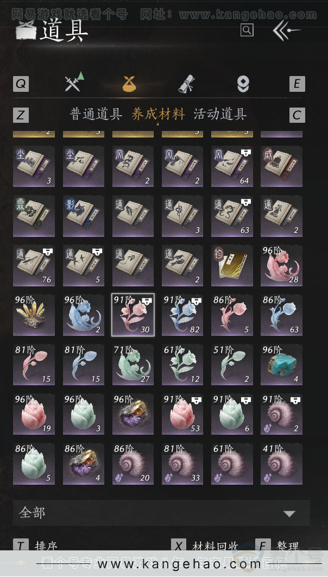Click the dropdown arrow beside 全部
The image size is (328, 577).
tap(289, 514)
